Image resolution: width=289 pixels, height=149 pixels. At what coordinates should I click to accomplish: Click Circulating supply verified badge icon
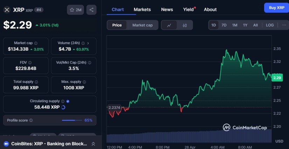click(68, 101)
